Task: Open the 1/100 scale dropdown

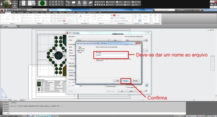Action: point(213,7)
